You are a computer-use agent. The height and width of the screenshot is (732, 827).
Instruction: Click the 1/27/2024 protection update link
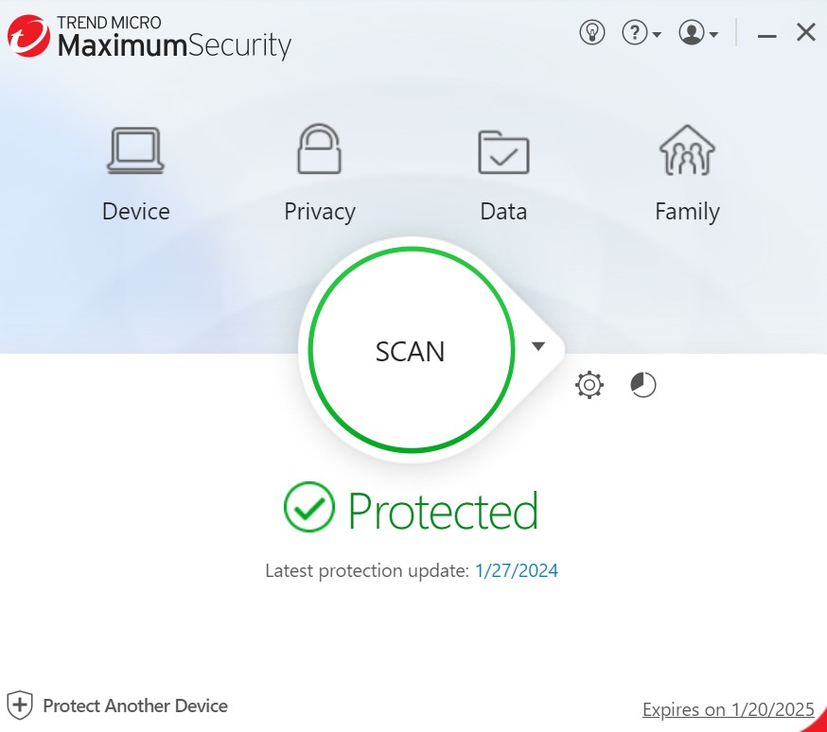(x=517, y=570)
